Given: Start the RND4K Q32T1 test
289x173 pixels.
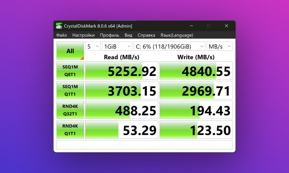Looking at the screenshot, I should click(70, 110).
